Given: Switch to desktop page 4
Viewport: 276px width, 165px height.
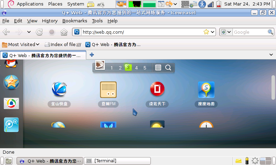Looking at the screenshot, I should (x=136, y=68).
